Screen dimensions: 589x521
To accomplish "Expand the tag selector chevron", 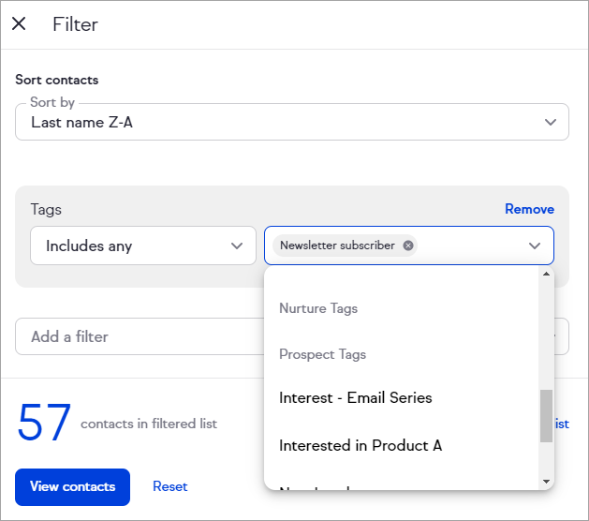I will tap(535, 246).
